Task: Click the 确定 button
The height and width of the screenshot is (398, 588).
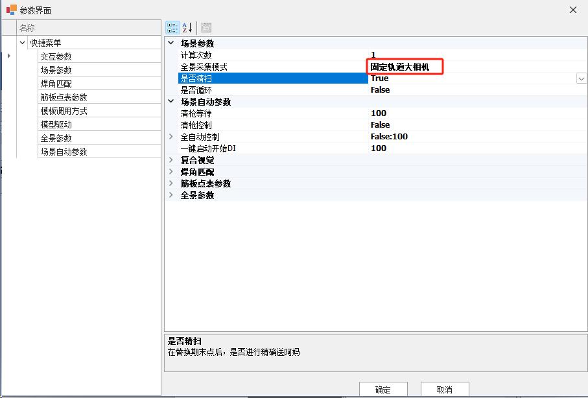Action: click(383, 390)
